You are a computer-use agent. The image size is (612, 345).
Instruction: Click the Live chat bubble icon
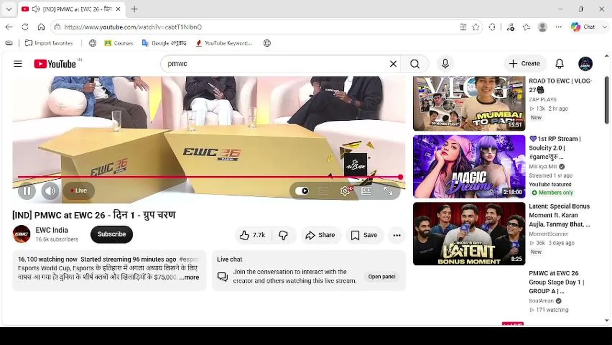tap(222, 276)
